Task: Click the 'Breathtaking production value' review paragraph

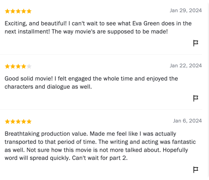Action: point(100,146)
